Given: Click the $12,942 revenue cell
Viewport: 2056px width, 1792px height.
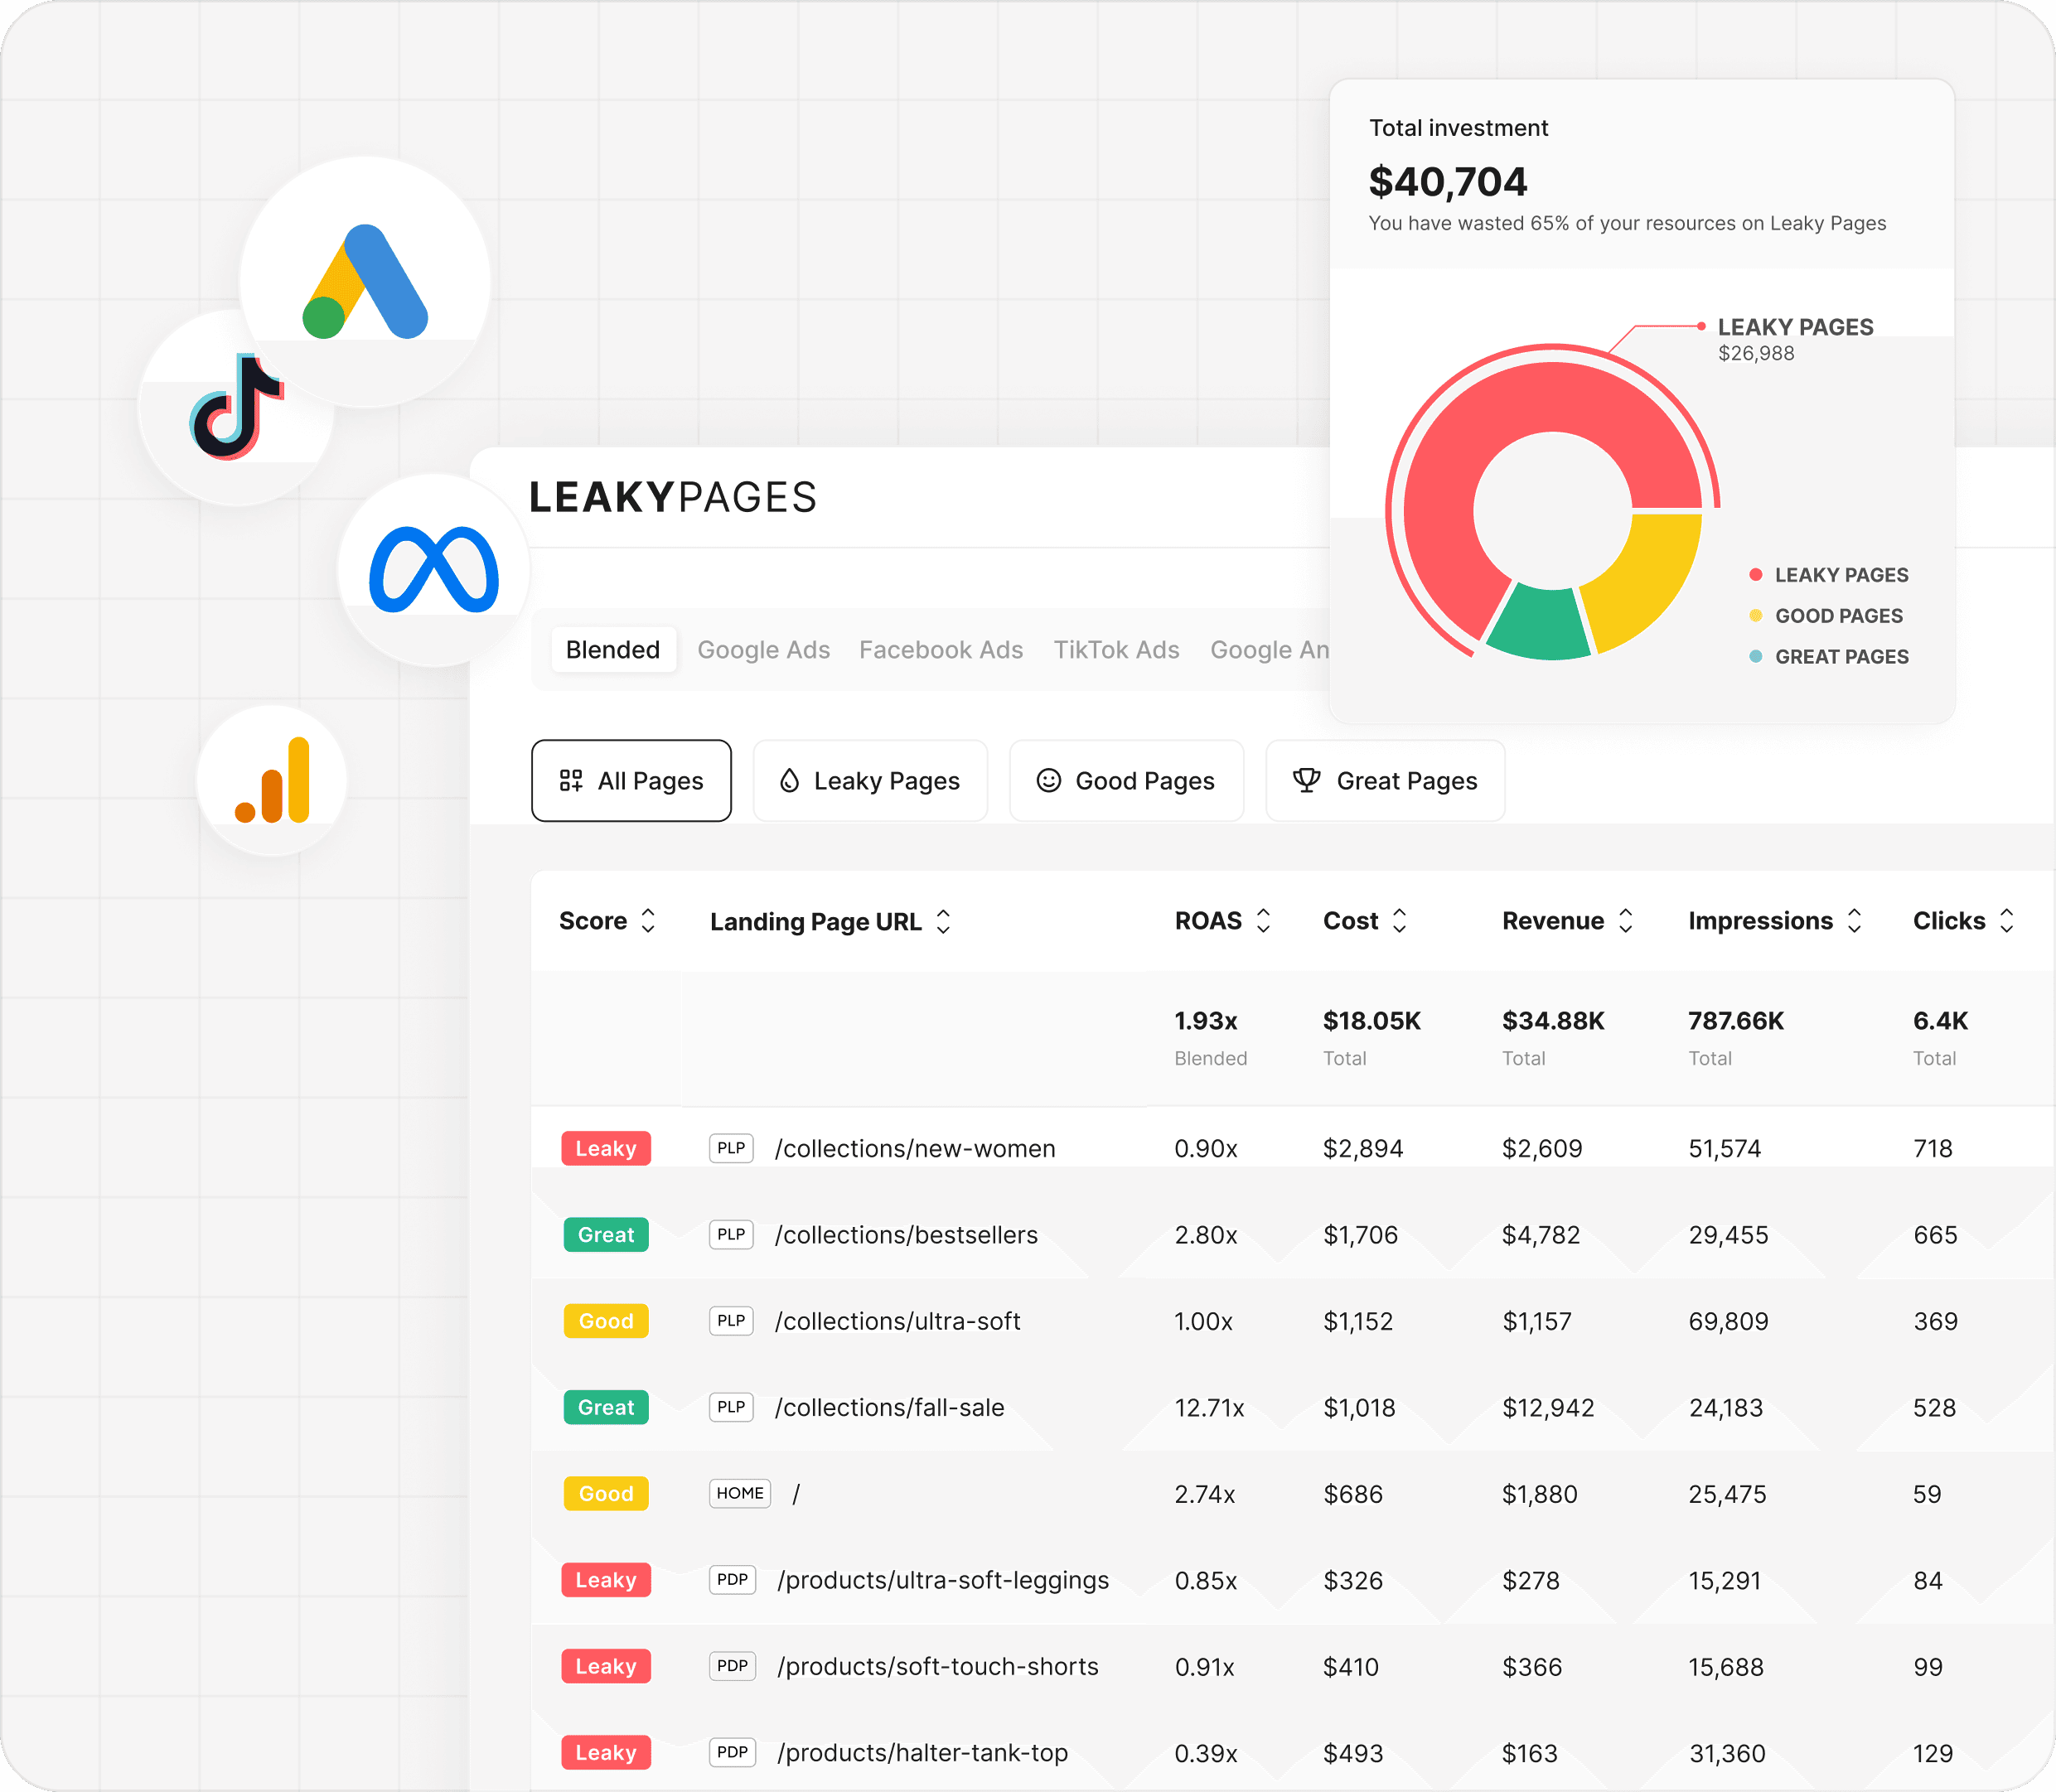Looking at the screenshot, I should (x=1548, y=1408).
